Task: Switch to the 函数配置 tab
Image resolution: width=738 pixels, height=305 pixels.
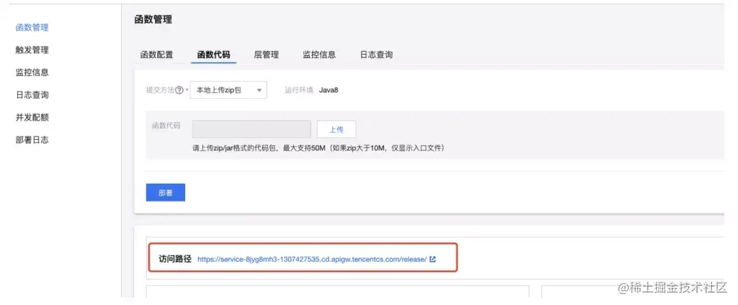Action: (156, 55)
